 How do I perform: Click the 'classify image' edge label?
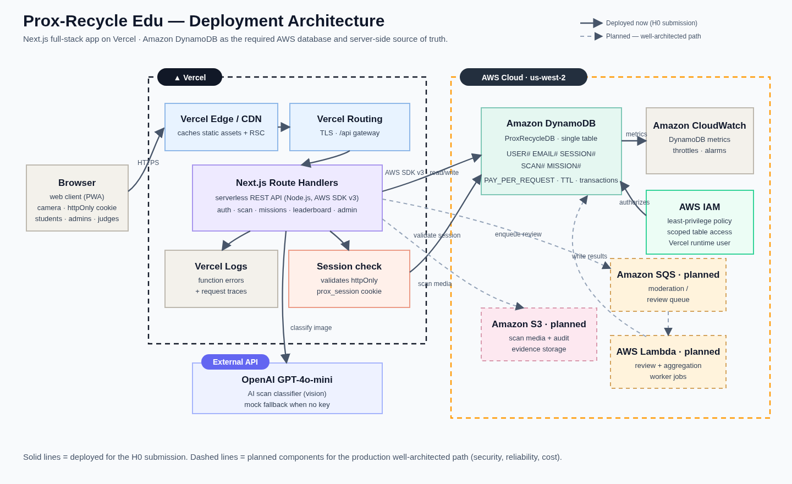tap(311, 328)
